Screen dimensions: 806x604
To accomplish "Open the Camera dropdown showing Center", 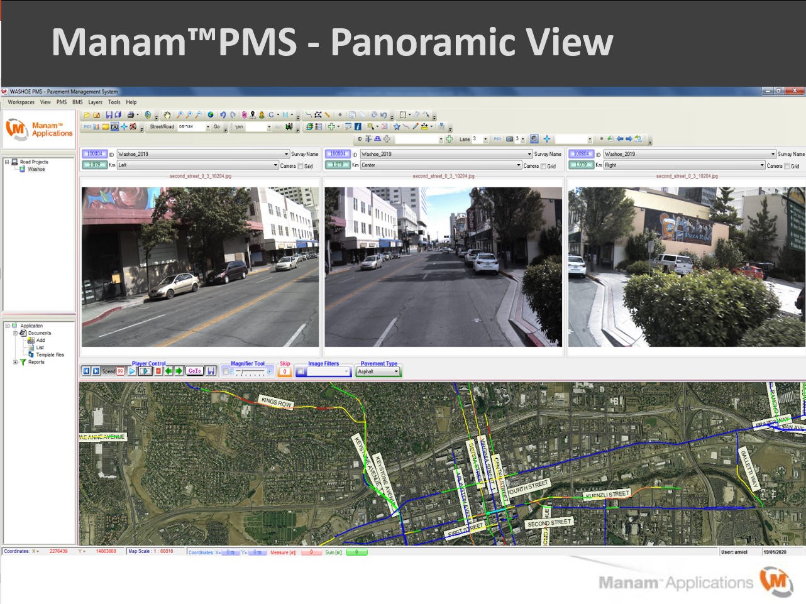I will (x=441, y=165).
